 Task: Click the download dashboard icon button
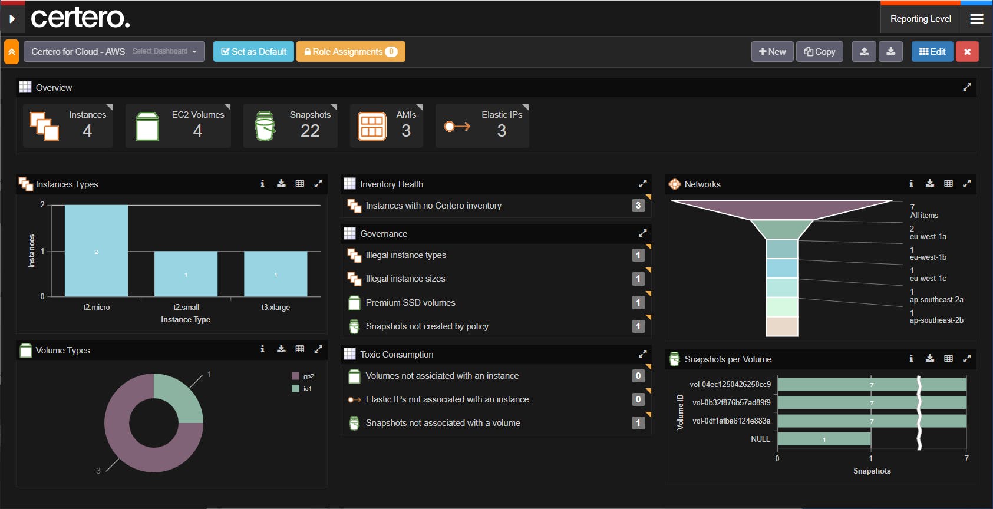coord(890,52)
